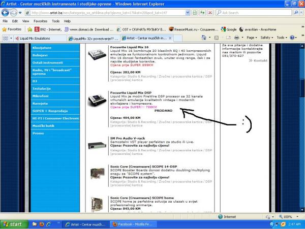
Task: Click the Forward navigation arrow
Action: pos(14,13)
